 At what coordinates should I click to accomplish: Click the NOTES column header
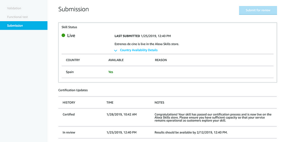click(159, 102)
